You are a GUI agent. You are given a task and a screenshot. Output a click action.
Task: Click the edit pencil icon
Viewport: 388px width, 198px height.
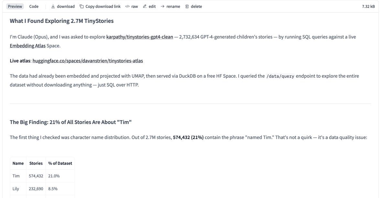click(x=145, y=6)
